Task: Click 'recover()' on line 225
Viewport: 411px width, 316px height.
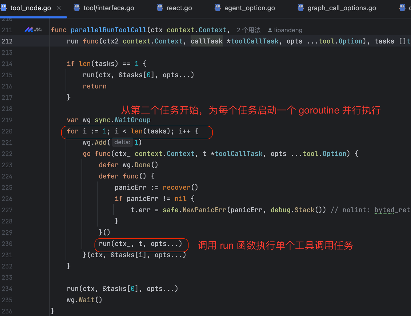Action: [x=180, y=187]
